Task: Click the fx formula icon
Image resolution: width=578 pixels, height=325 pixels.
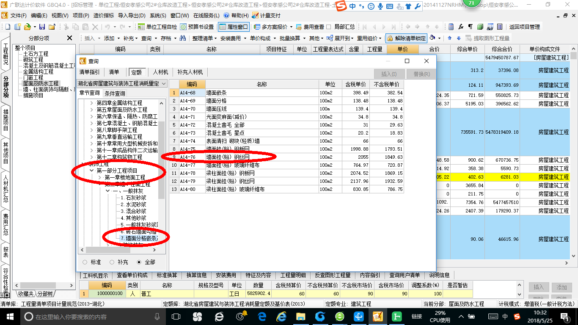Action: pos(461,27)
